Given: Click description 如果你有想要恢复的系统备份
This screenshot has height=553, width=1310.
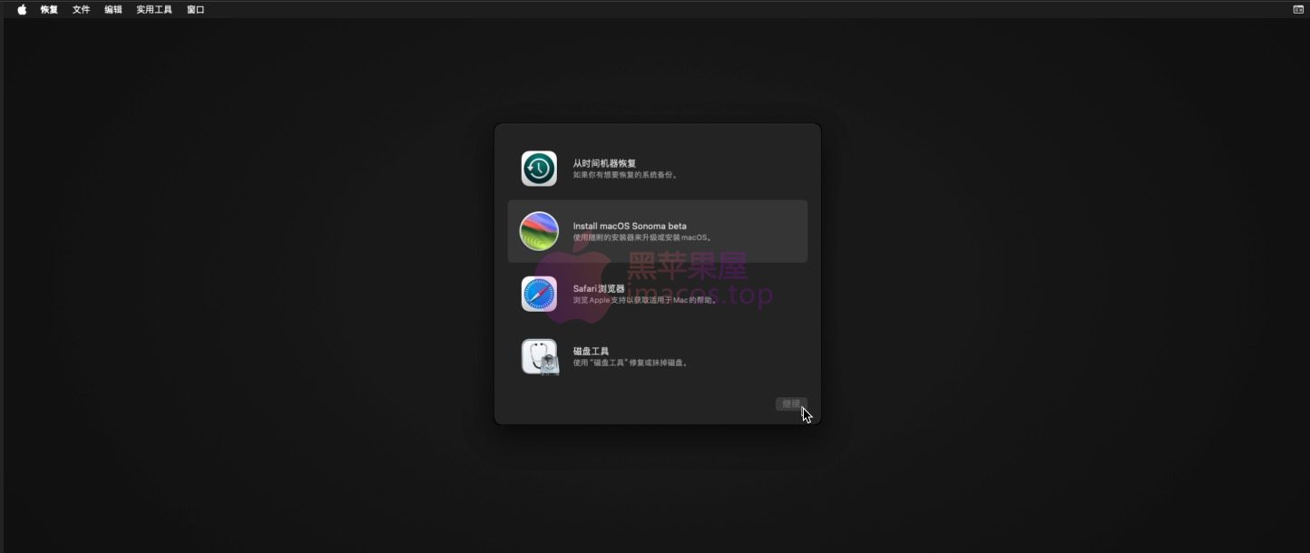Looking at the screenshot, I should click(625, 175).
